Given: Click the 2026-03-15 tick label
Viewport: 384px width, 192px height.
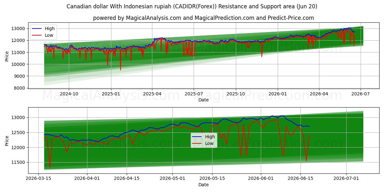Looking at the screenshot, I should pos(39,179).
